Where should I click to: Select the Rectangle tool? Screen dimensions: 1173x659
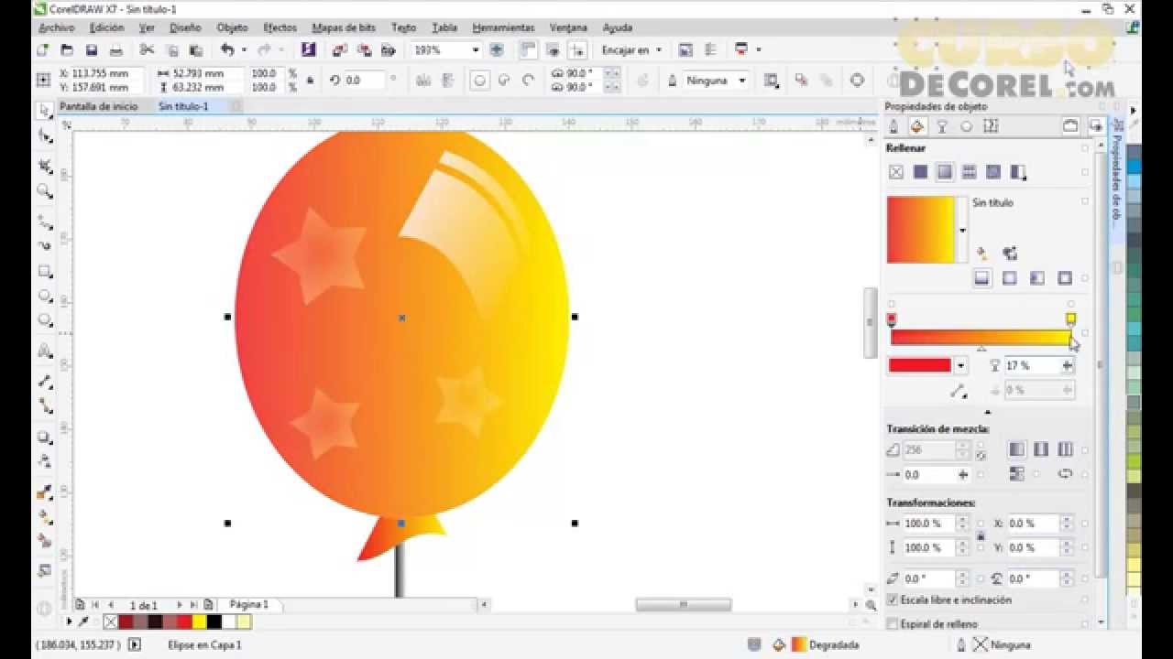coord(44,271)
